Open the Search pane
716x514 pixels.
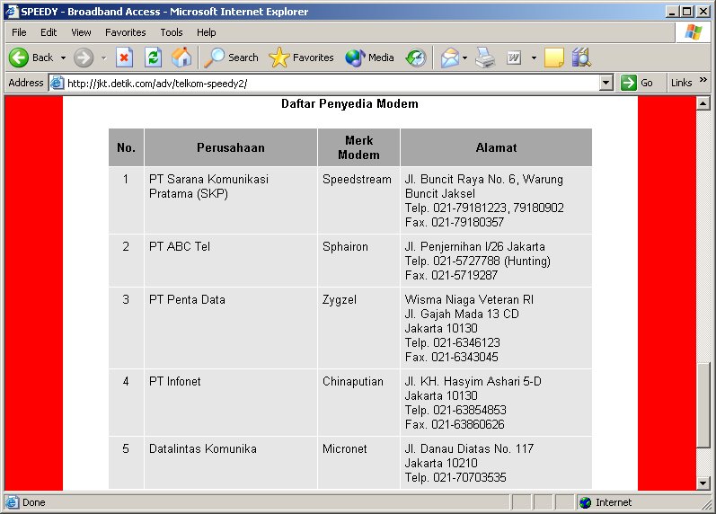tap(232, 58)
